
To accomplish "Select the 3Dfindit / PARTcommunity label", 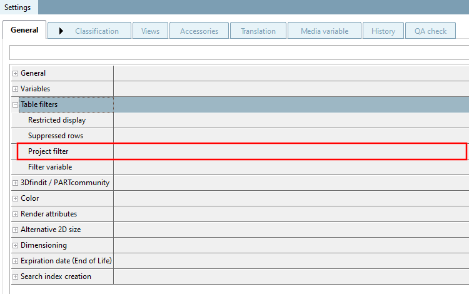I will point(65,183).
